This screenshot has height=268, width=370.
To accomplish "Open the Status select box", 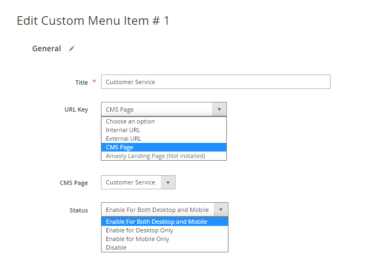I will click(165, 210).
